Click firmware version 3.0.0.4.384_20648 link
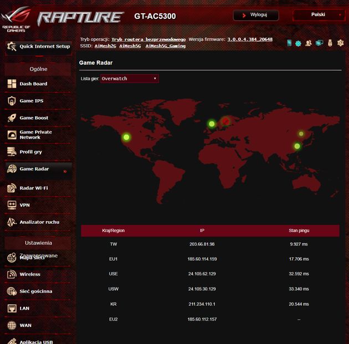The width and height of the screenshot is (349, 344). point(250,39)
